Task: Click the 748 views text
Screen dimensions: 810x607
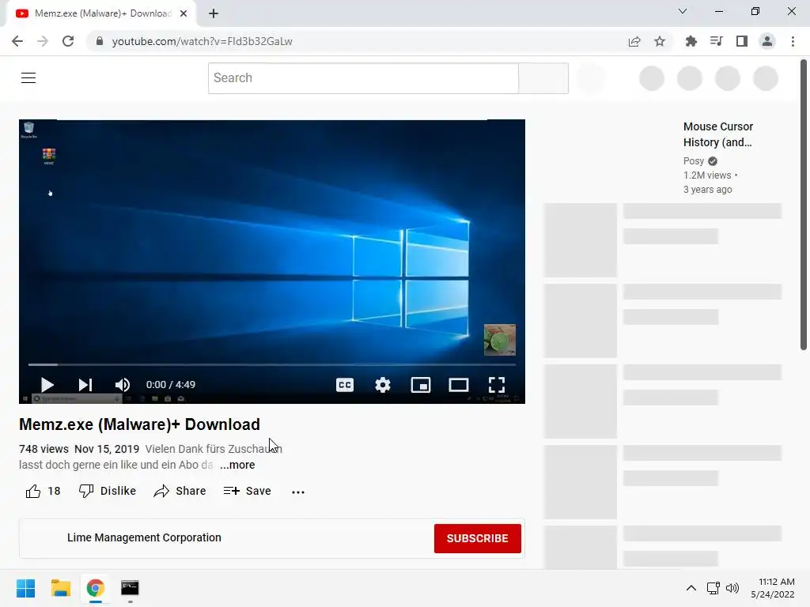Action: point(44,449)
